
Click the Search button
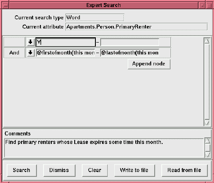pos(22,170)
